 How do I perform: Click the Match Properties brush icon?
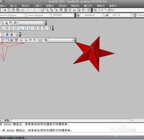tap(18, 10)
